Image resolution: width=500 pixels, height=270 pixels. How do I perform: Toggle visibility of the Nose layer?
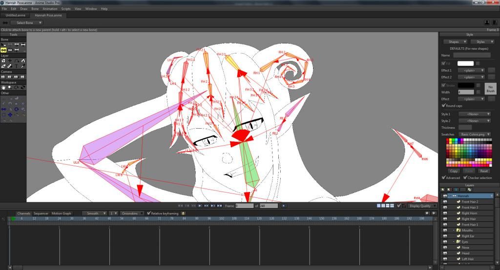[x=445, y=248]
